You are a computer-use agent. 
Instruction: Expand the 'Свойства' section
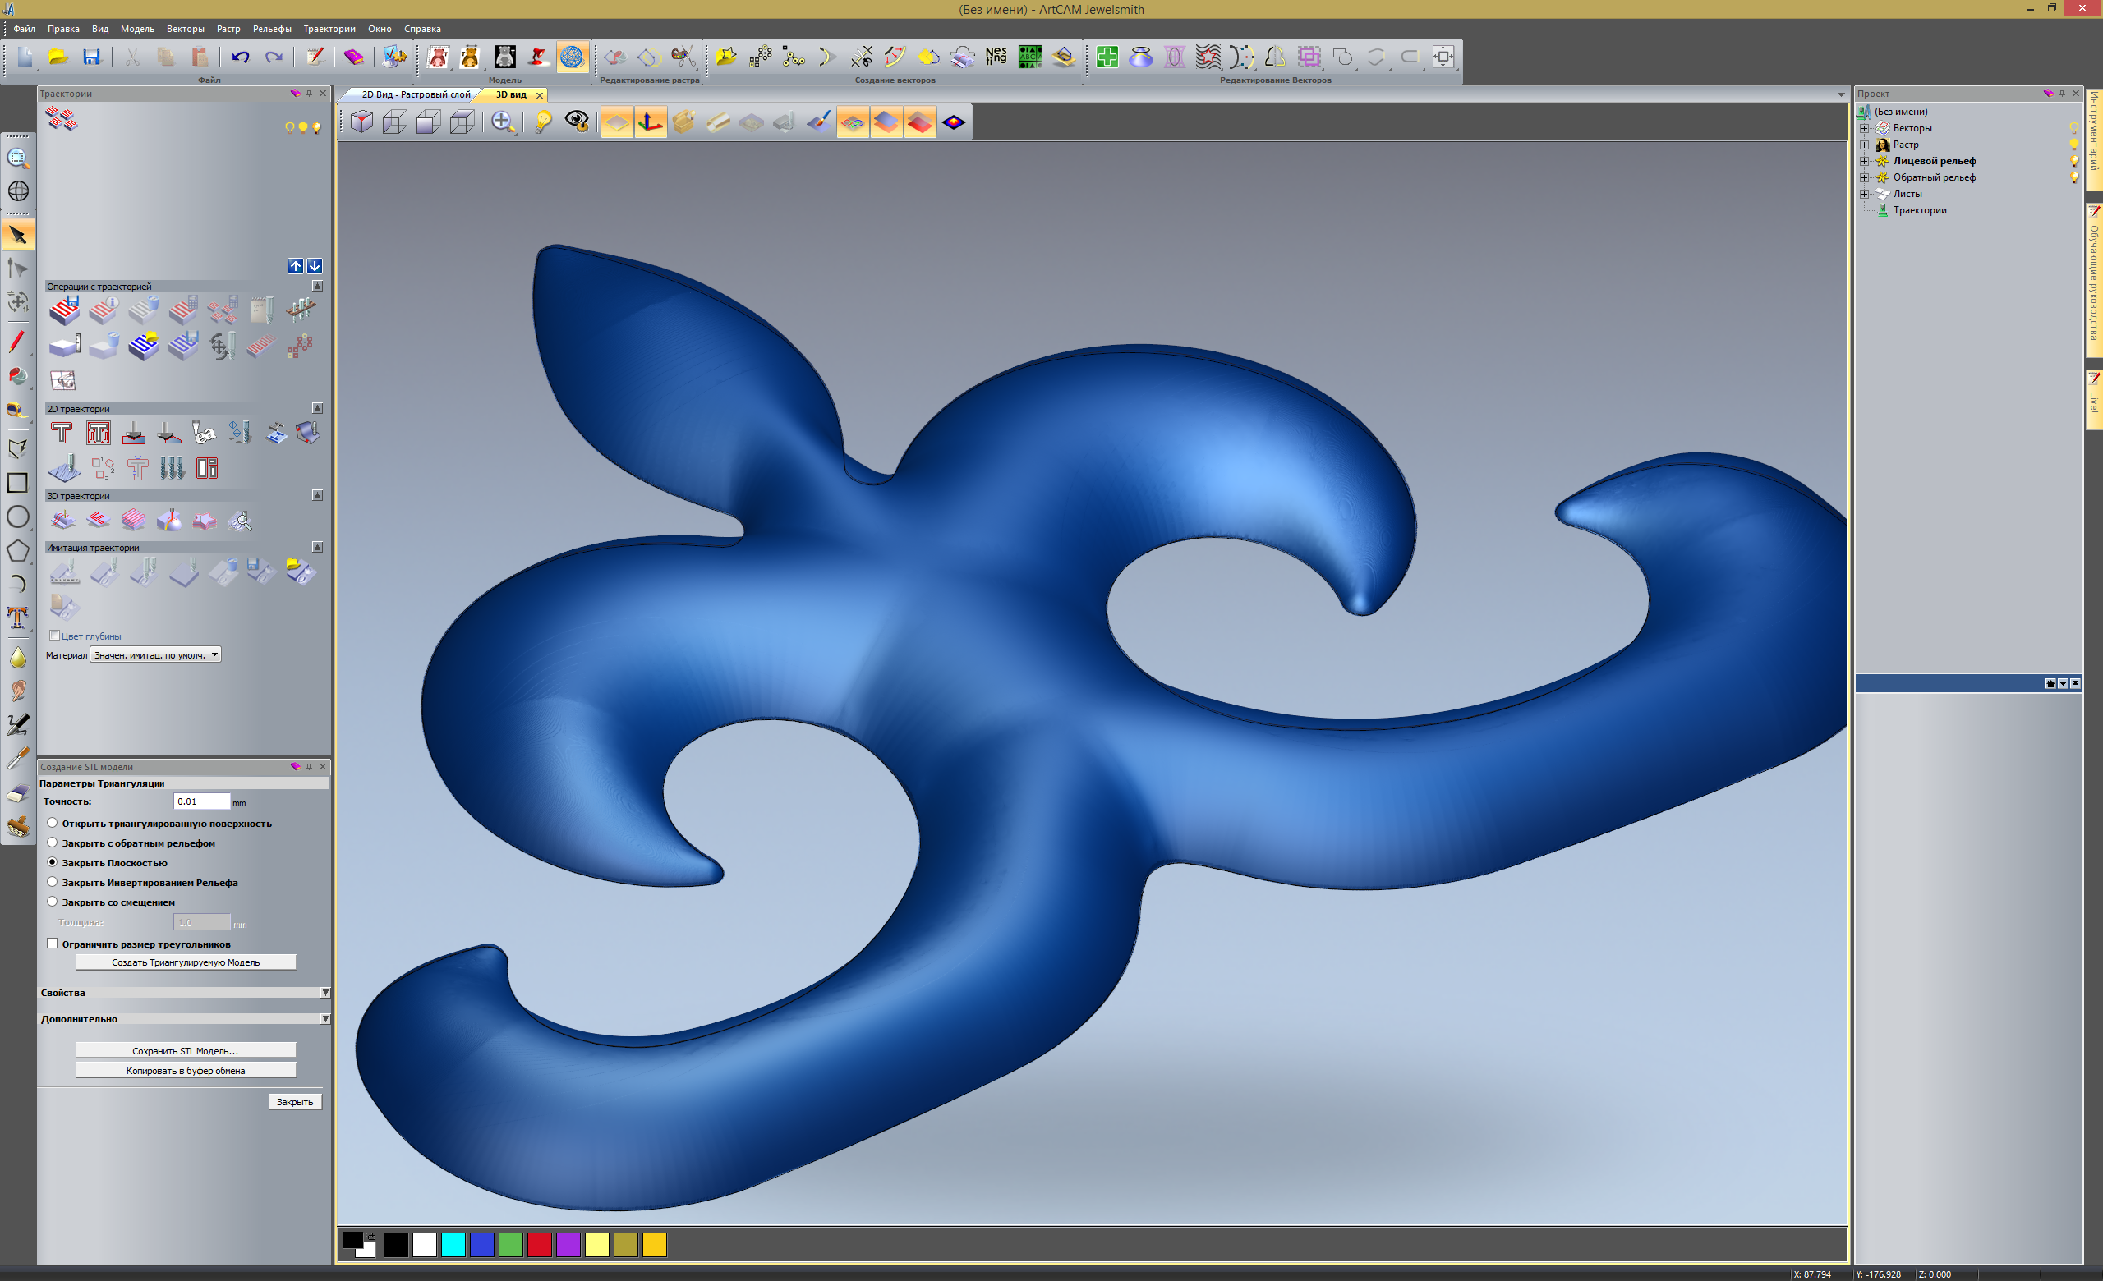coord(325,993)
